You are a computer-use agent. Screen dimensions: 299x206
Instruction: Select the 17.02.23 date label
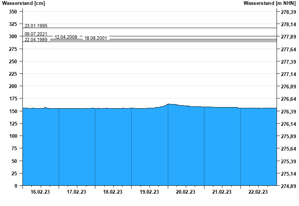pos(77,192)
